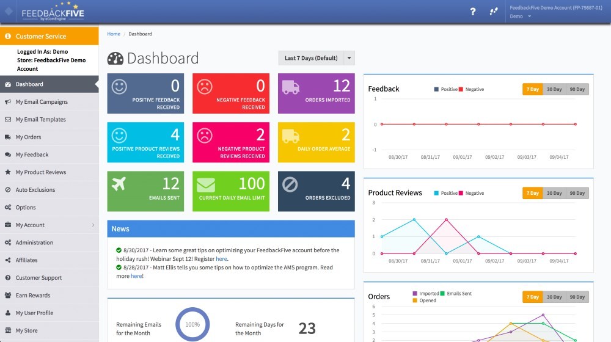Switch Product Reviews chart to 30 Day
611x342 pixels.
coord(554,193)
